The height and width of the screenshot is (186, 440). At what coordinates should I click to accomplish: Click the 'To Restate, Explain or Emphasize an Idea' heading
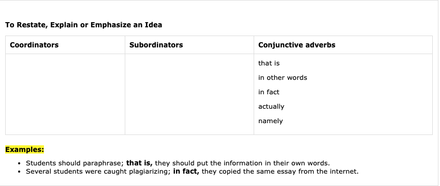84,25
